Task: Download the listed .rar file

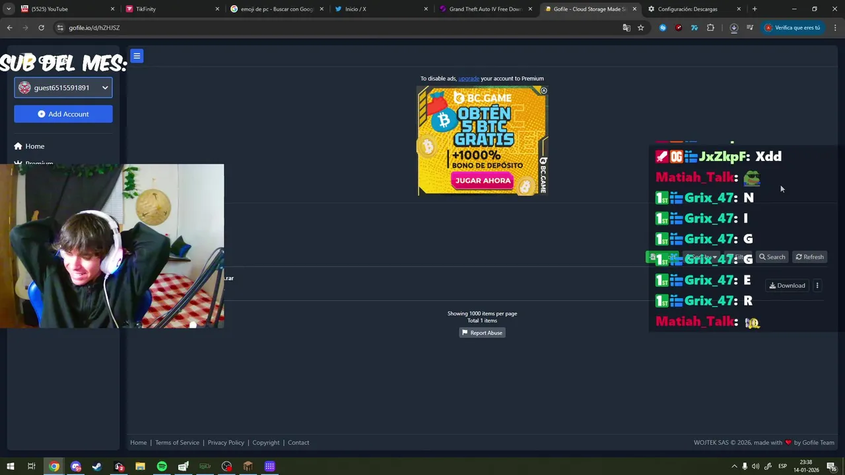Action: pyautogui.click(x=787, y=286)
